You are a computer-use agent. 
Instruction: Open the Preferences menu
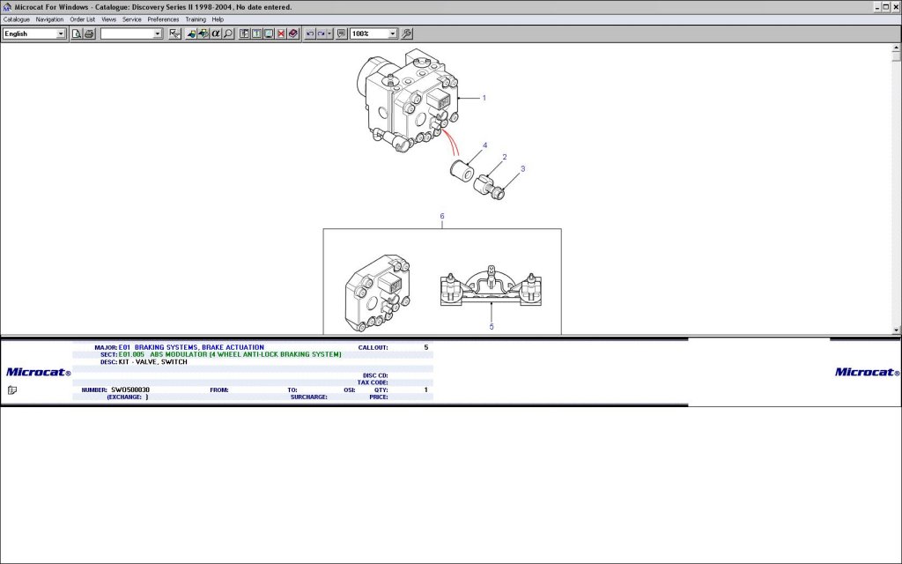(x=163, y=19)
